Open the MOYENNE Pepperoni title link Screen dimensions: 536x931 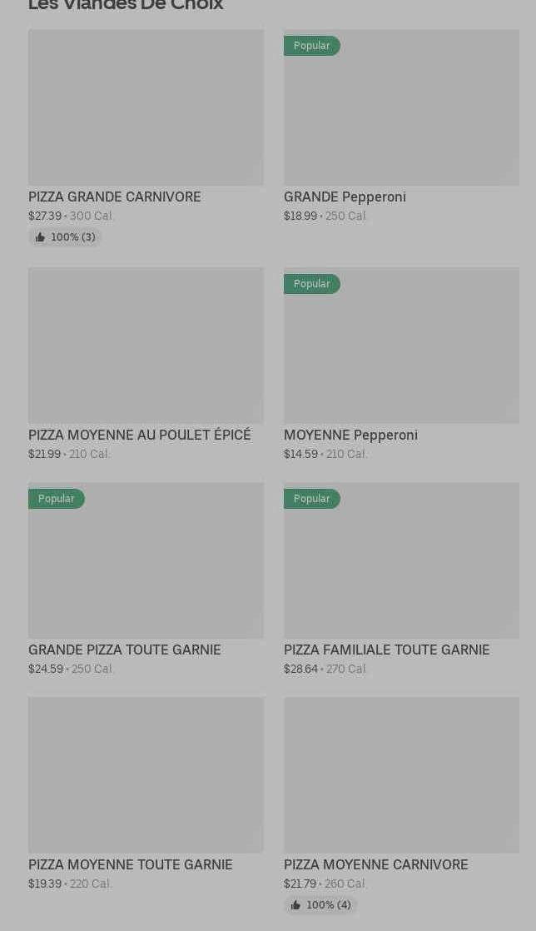coord(350,435)
